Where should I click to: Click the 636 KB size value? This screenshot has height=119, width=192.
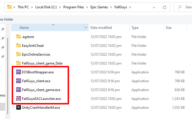179,90
